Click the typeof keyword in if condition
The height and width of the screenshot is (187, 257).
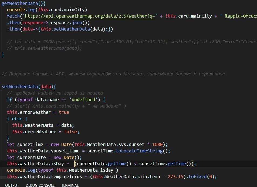tap(25, 99)
